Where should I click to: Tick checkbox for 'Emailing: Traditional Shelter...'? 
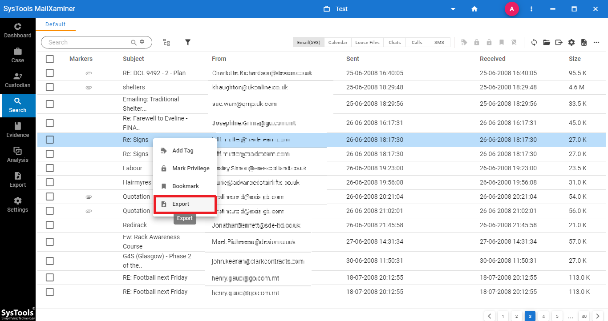click(x=50, y=104)
